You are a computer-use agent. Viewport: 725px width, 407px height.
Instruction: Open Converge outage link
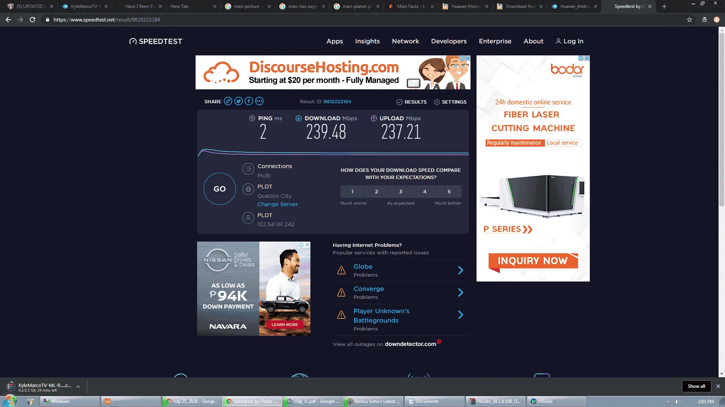pyautogui.click(x=369, y=289)
